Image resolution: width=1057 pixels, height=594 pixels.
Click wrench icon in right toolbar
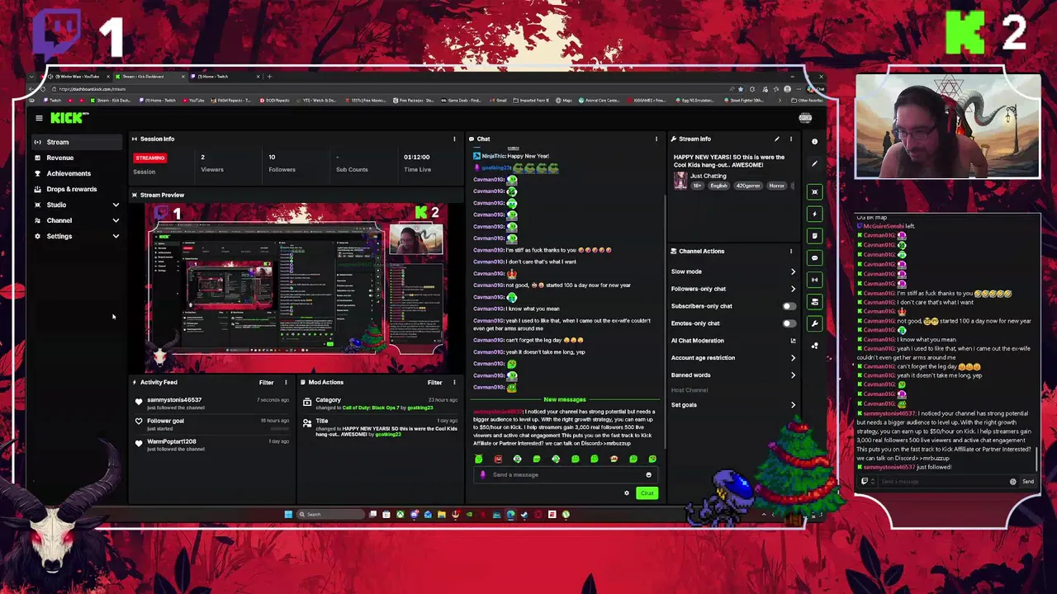coord(814,323)
